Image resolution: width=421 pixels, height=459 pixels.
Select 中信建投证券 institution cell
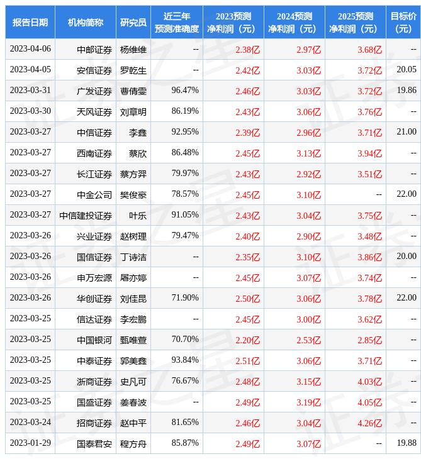[86, 216]
